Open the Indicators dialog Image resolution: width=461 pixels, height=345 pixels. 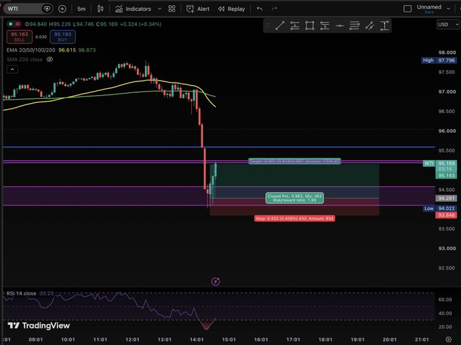(133, 9)
